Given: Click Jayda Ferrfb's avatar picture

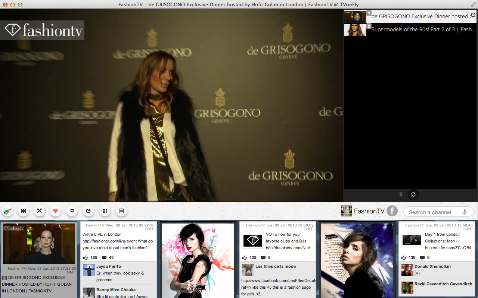Looking at the screenshot, I should coord(89,270).
